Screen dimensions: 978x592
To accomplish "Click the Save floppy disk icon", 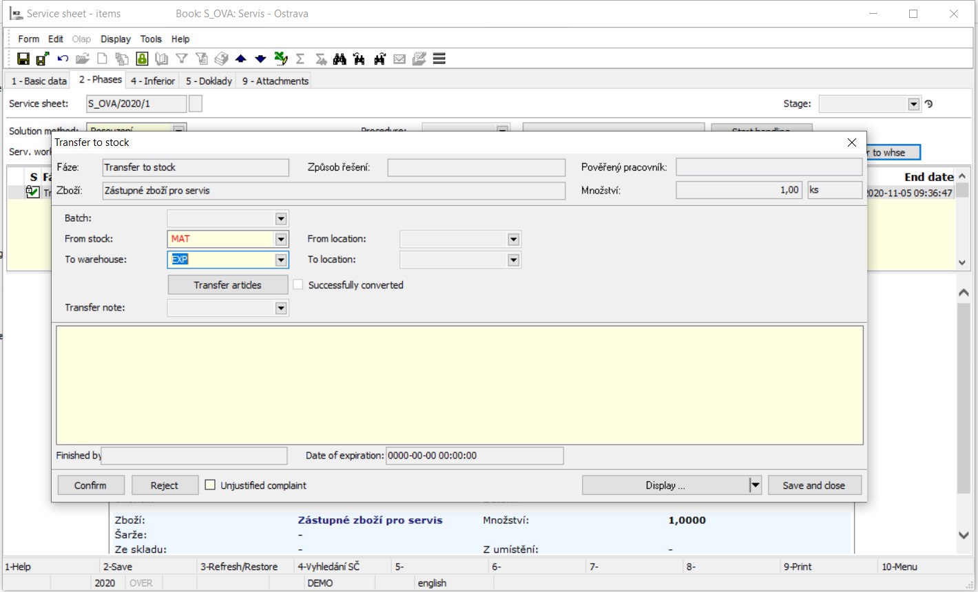I will coord(23,59).
